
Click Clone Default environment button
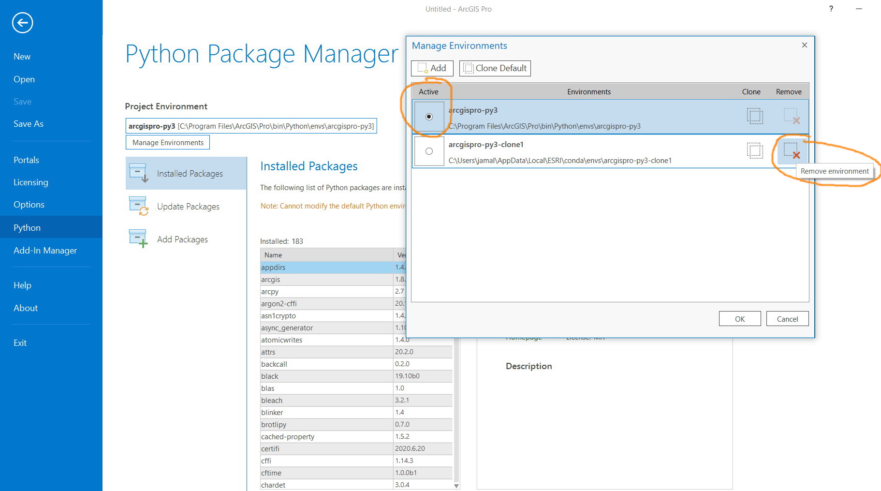click(x=495, y=68)
